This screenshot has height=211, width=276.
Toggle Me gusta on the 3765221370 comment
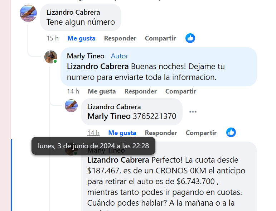(122, 133)
